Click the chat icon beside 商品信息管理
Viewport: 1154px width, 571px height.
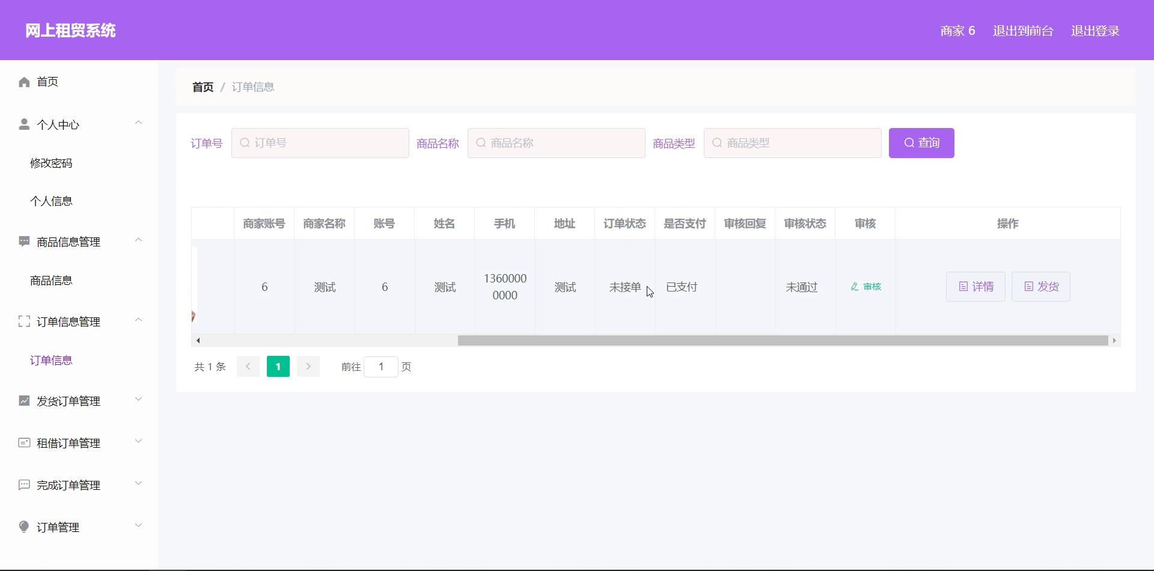click(x=24, y=242)
